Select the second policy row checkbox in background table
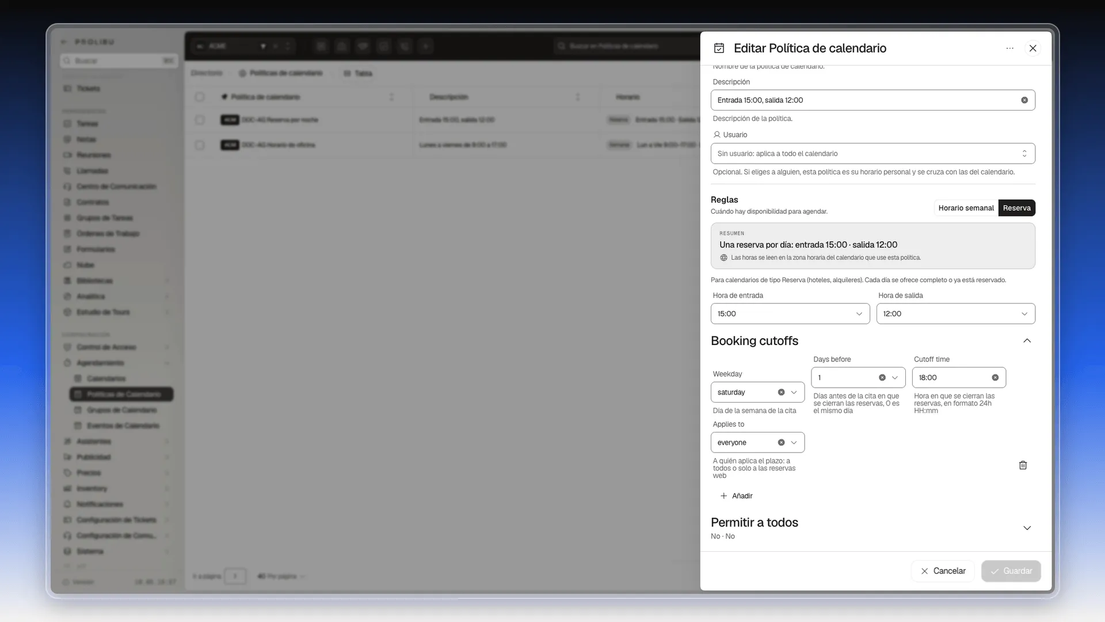The height and width of the screenshot is (622, 1105). 199,145
